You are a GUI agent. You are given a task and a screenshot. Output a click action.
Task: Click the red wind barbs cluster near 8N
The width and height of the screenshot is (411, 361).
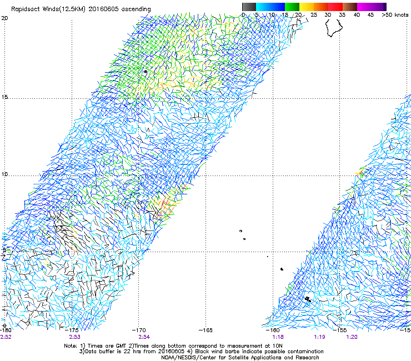(165, 204)
